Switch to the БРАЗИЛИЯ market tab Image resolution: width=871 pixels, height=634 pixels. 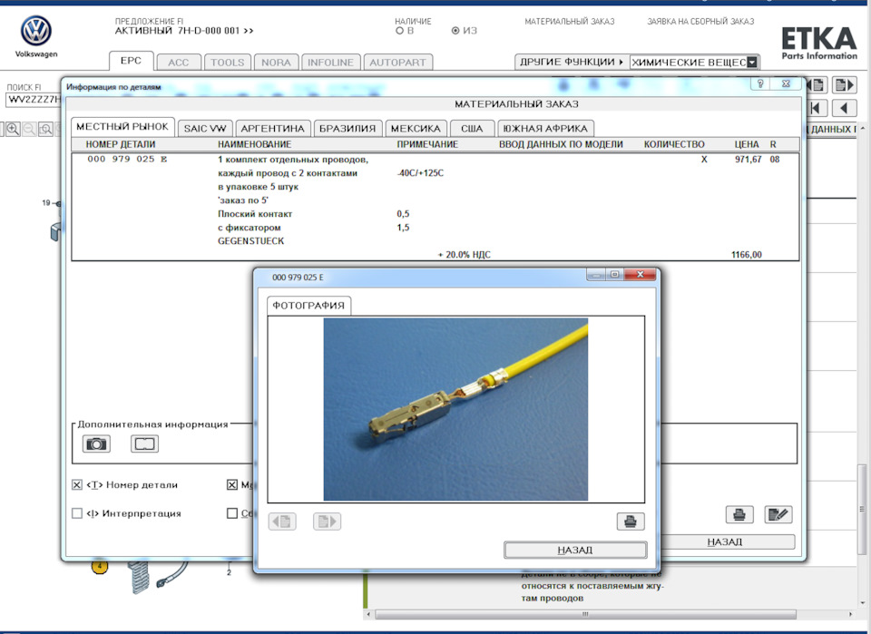pyautogui.click(x=347, y=128)
